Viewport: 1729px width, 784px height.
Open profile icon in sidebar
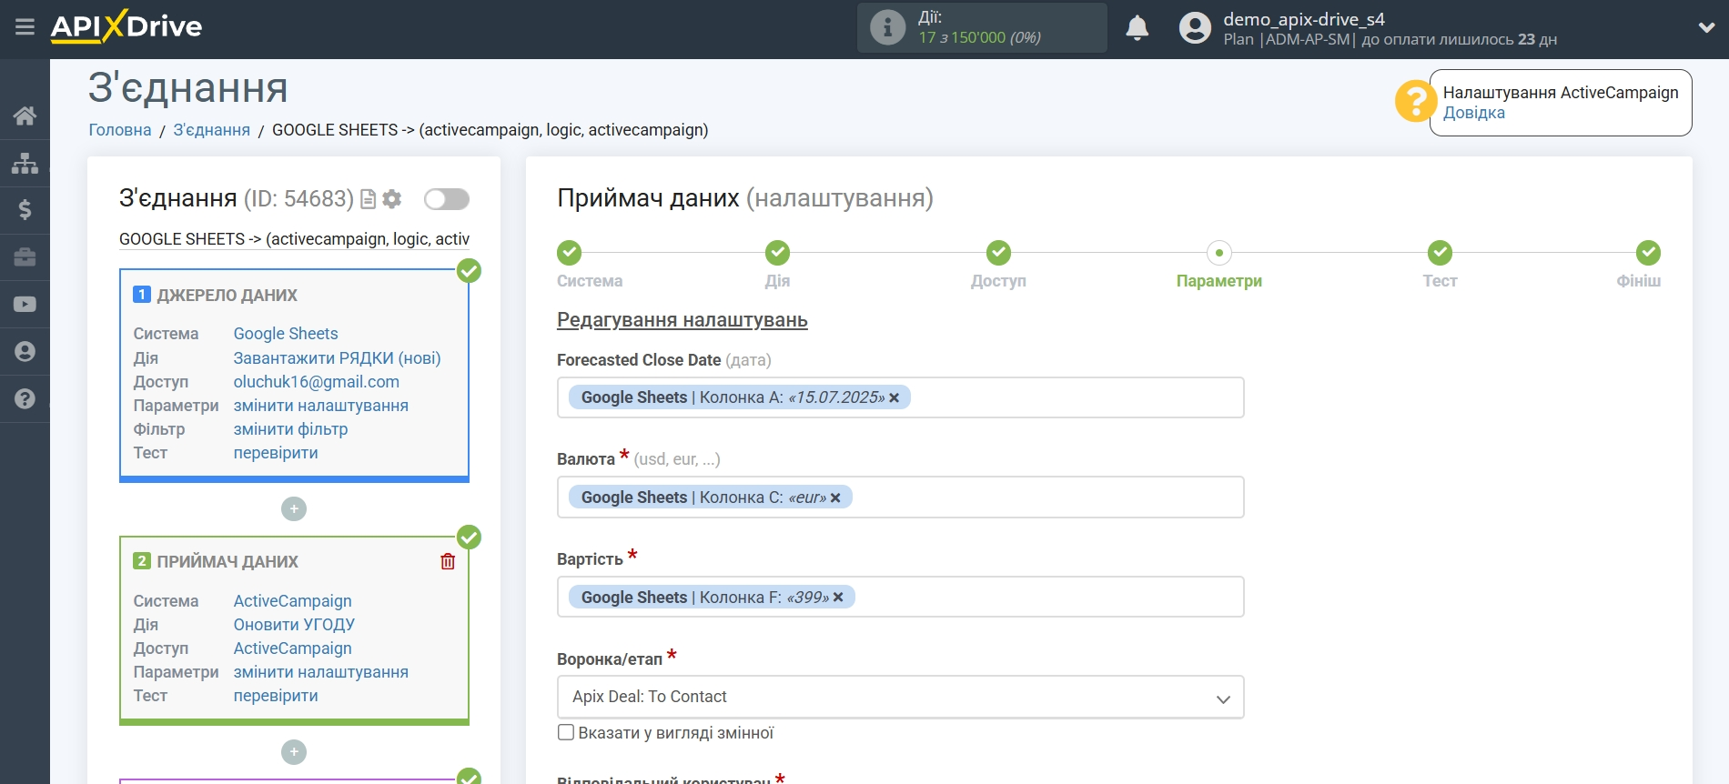(x=25, y=352)
